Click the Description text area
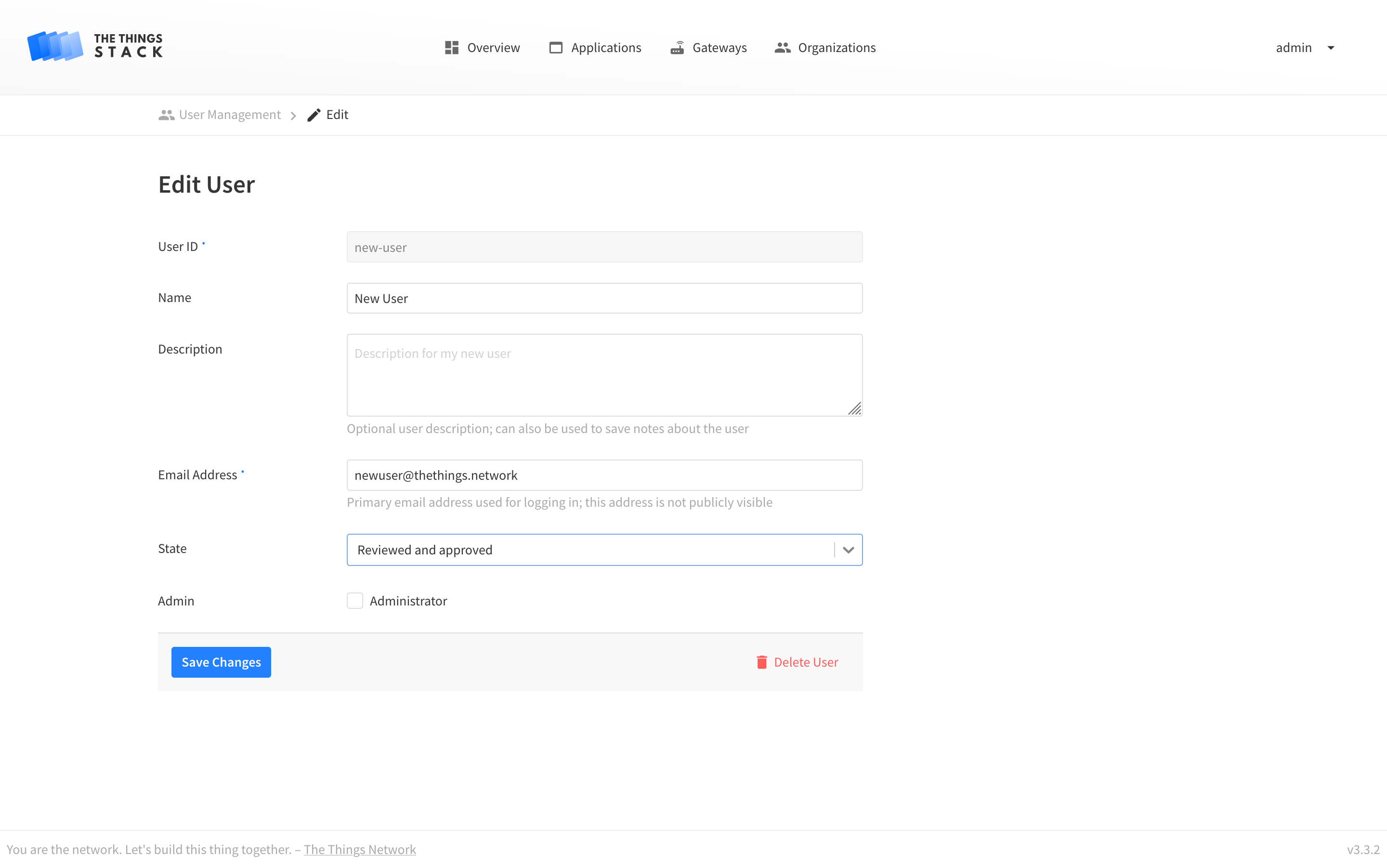The image size is (1387, 867). 604,375
